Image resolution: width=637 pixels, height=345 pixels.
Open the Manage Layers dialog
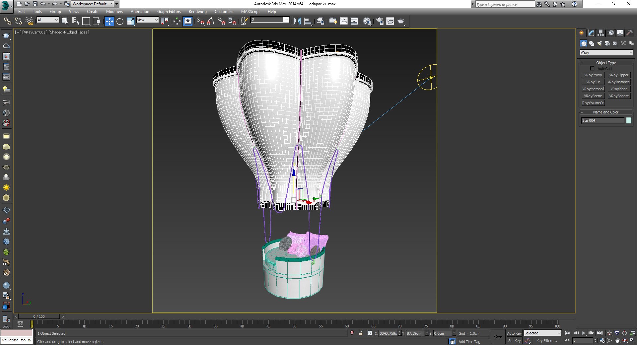[320, 21]
